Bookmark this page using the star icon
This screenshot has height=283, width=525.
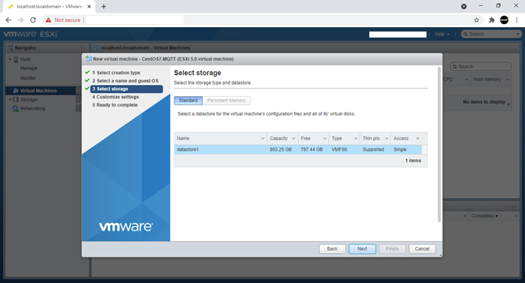(476, 20)
